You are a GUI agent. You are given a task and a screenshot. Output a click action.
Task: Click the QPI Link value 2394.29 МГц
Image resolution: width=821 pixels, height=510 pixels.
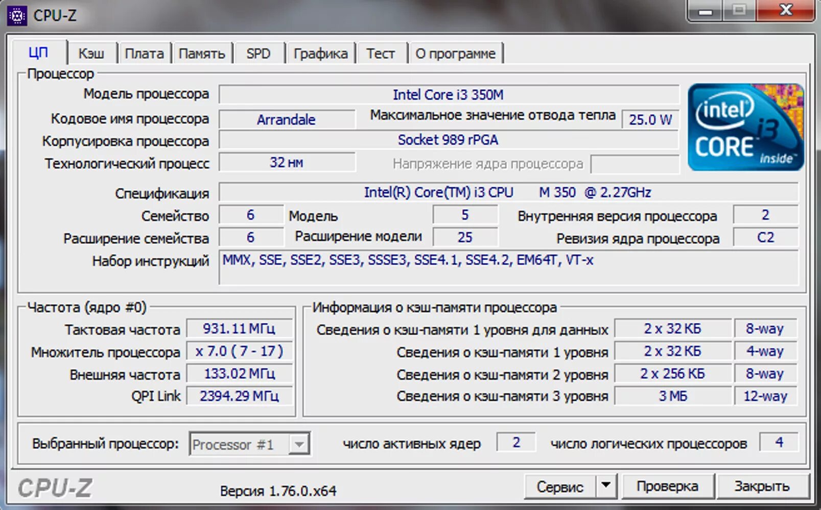[239, 396]
